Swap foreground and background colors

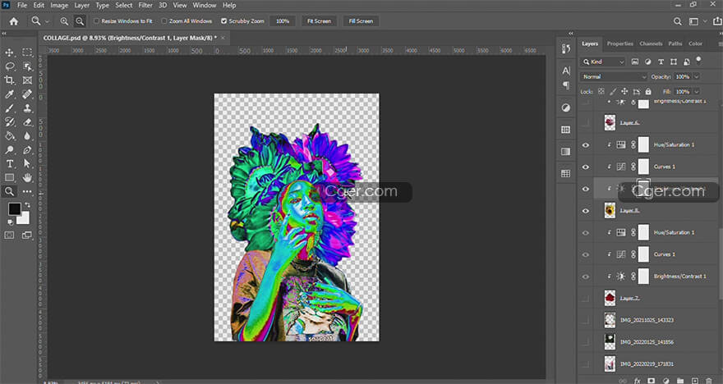pyautogui.click(x=27, y=204)
